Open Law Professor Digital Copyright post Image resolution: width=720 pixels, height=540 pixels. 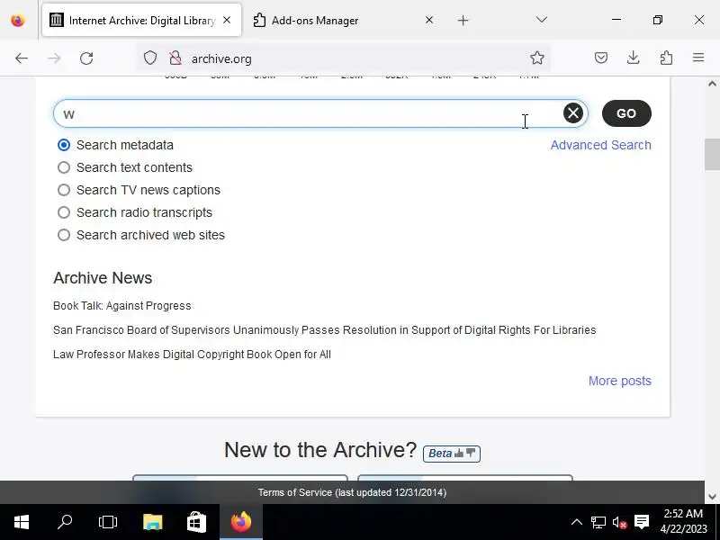[x=192, y=355]
